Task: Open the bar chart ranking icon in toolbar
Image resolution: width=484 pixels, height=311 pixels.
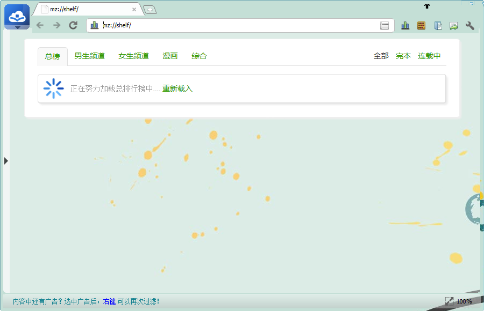Action: (x=405, y=25)
